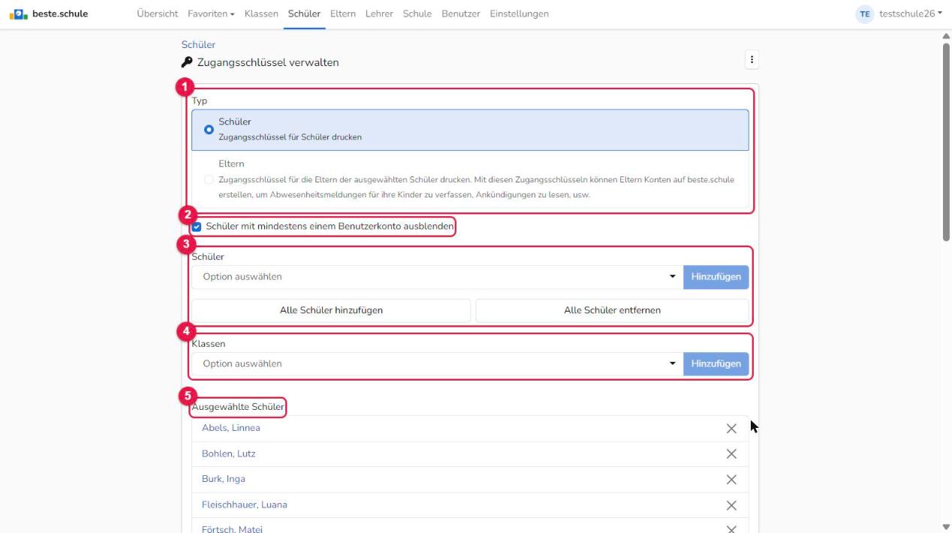
Task: Click the TE user avatar
Action: [865, 14]
